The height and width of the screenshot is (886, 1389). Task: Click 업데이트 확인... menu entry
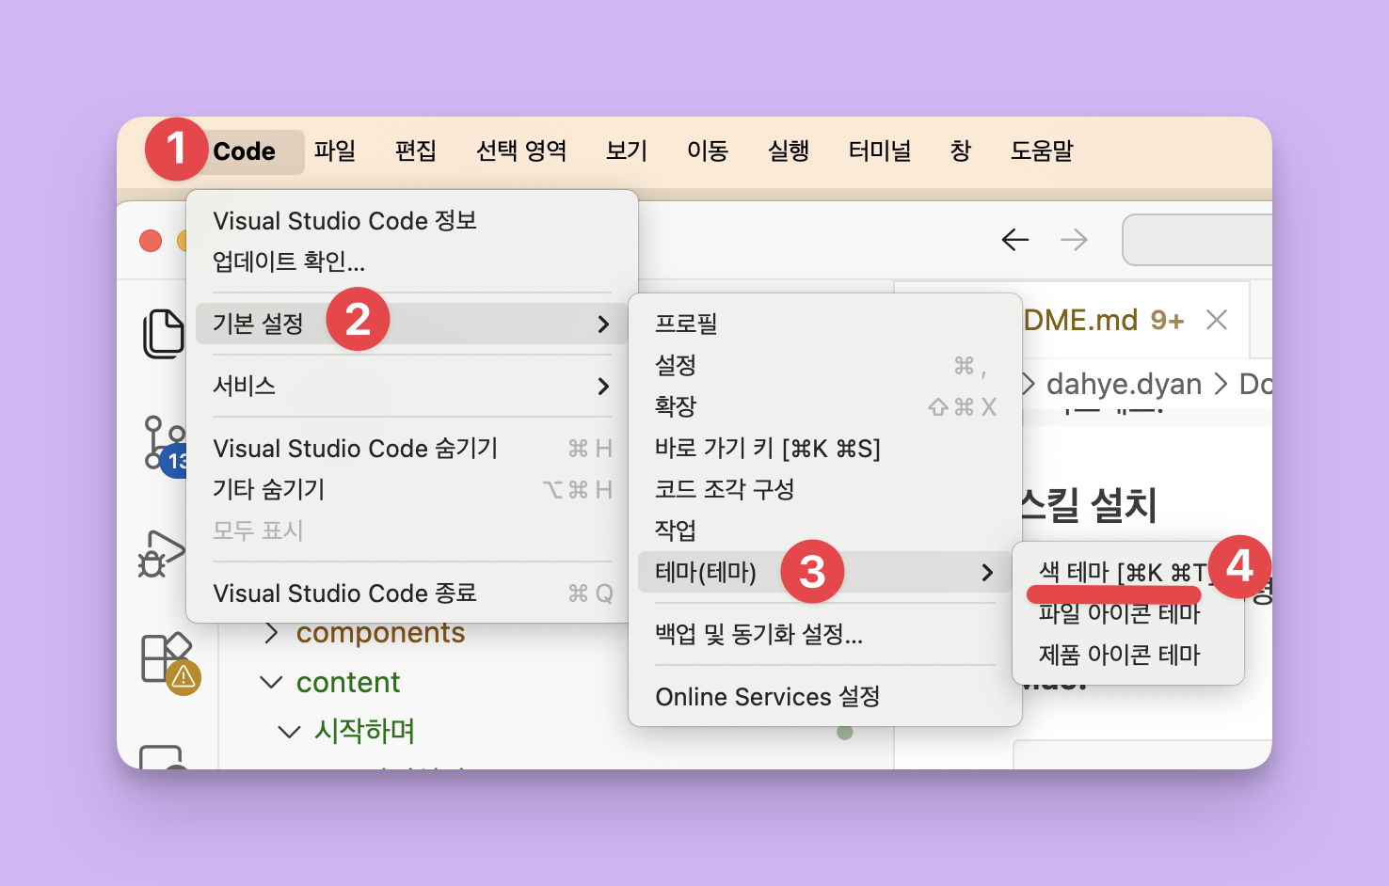point(289,261)
